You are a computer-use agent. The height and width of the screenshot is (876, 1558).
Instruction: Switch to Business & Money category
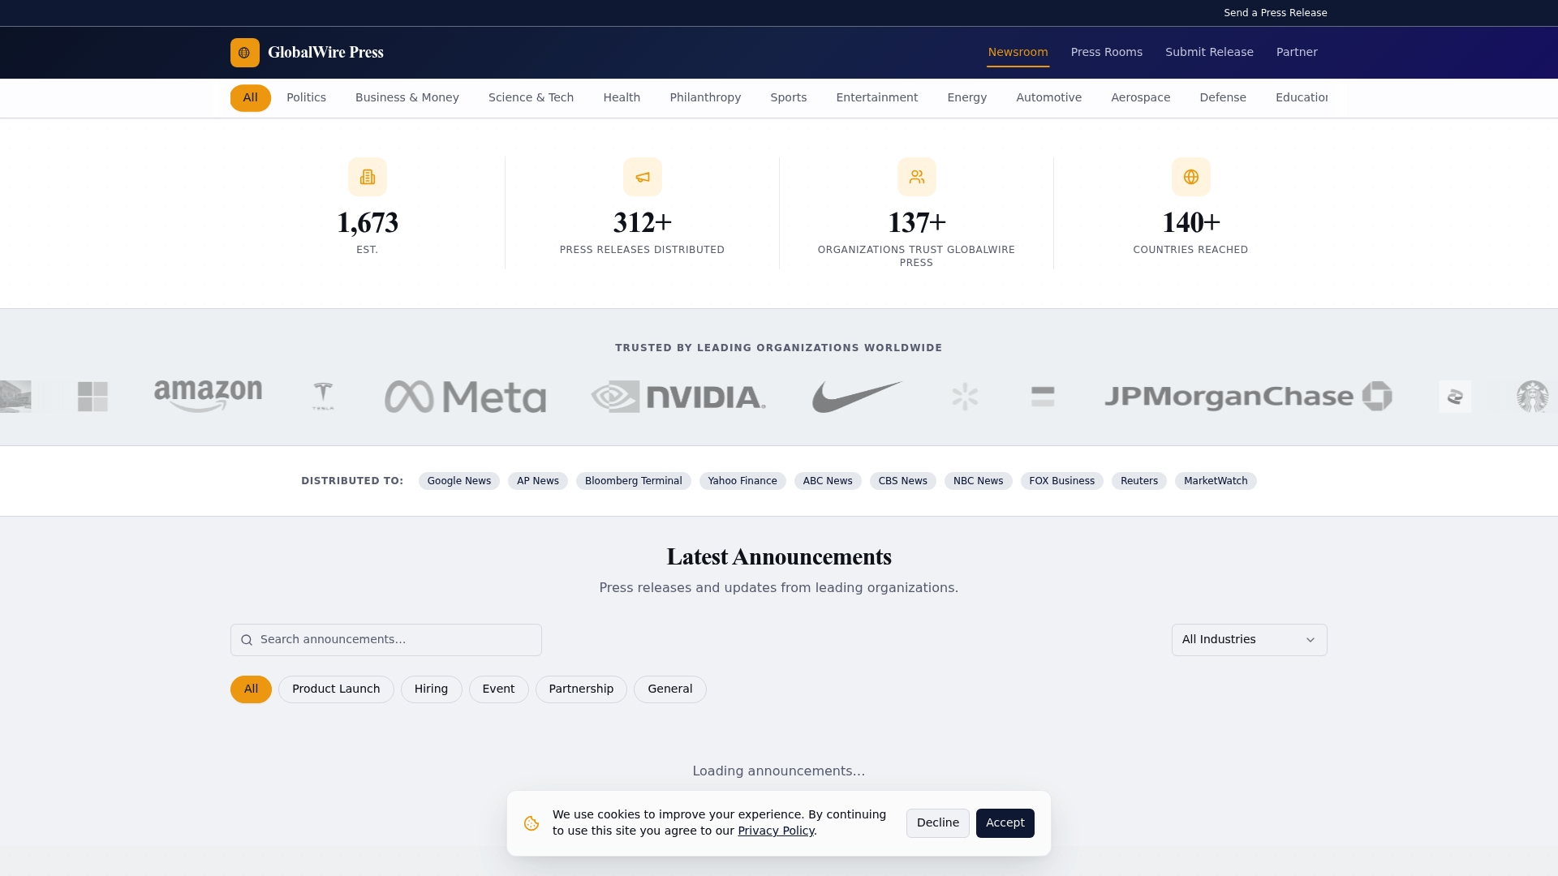click(407, 98)
